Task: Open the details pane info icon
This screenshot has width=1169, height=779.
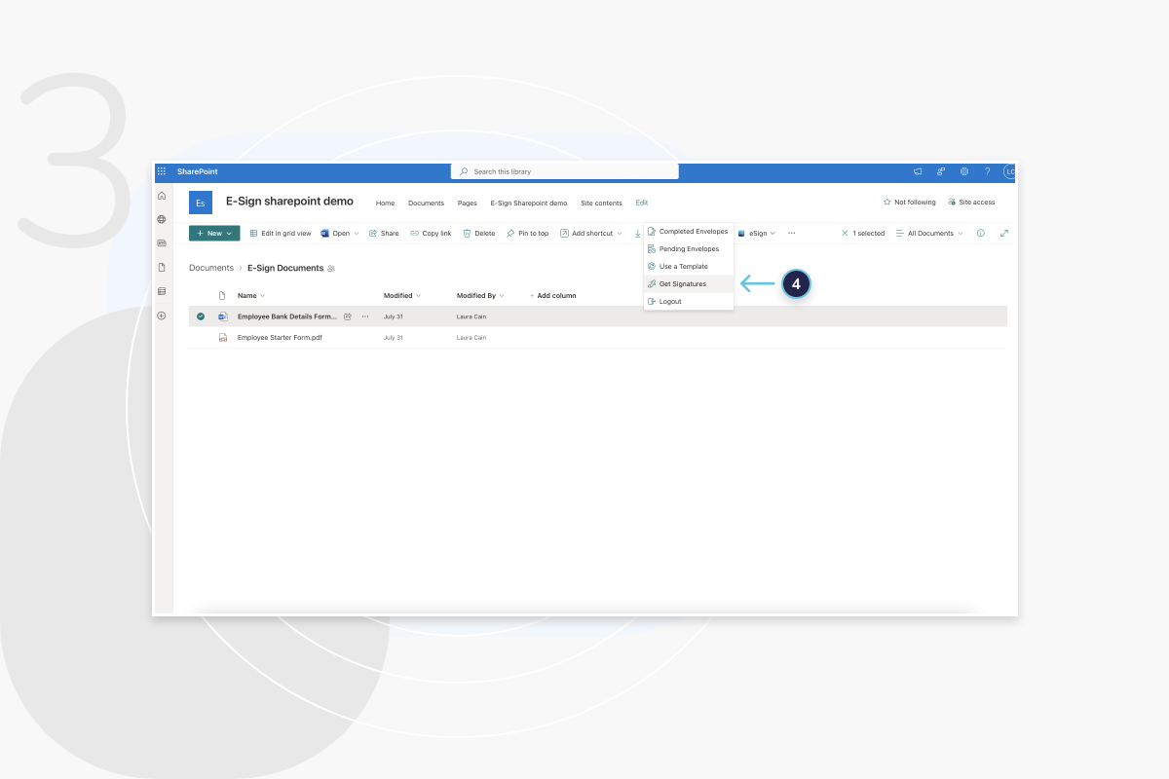Action: click(x=981, y=234)
